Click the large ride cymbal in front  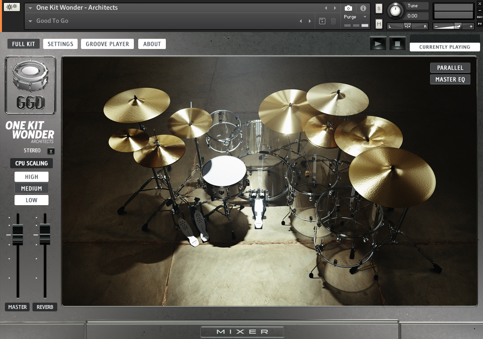(x=392, y=176)
